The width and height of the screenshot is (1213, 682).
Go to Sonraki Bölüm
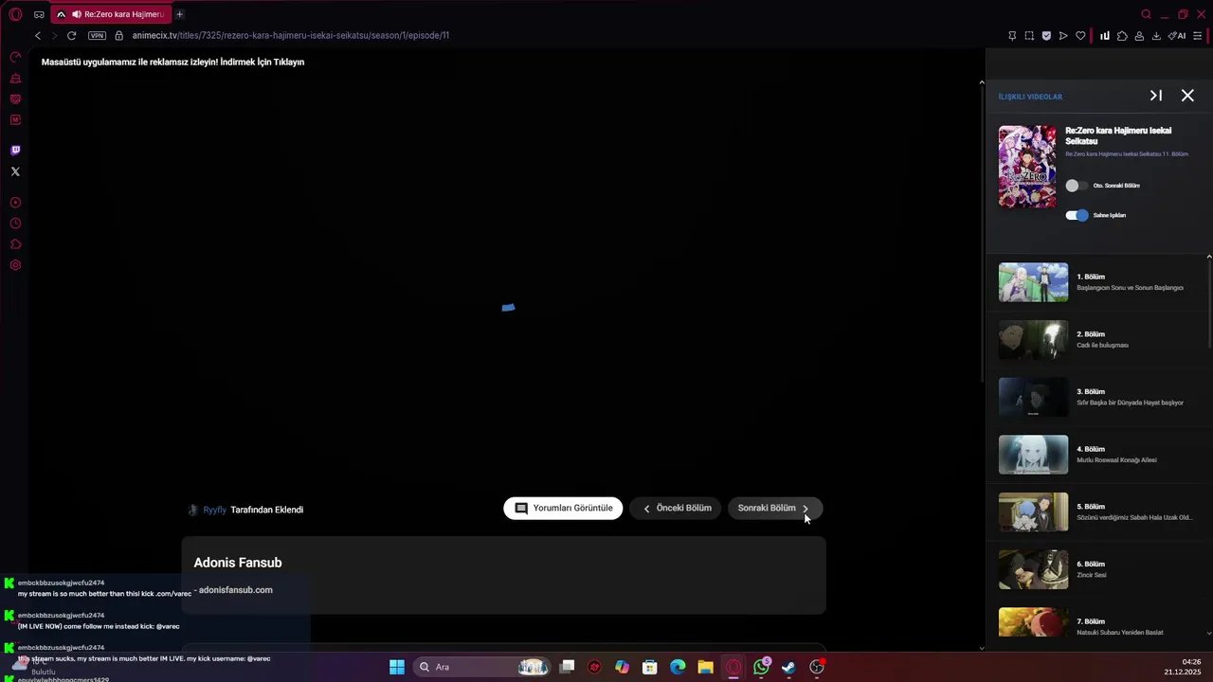tap(775, 508)
